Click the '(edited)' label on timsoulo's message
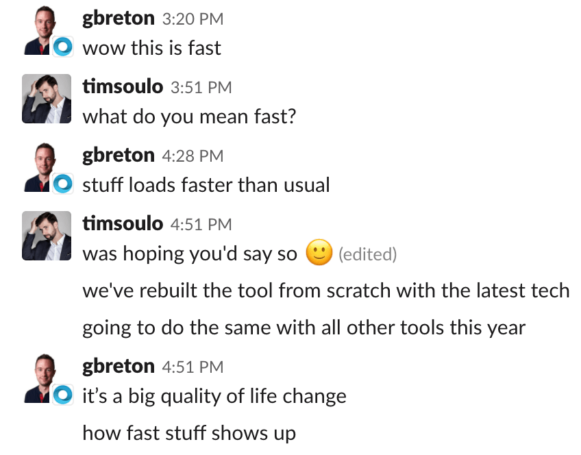This screenshot has height=455, width=581. 368,254
